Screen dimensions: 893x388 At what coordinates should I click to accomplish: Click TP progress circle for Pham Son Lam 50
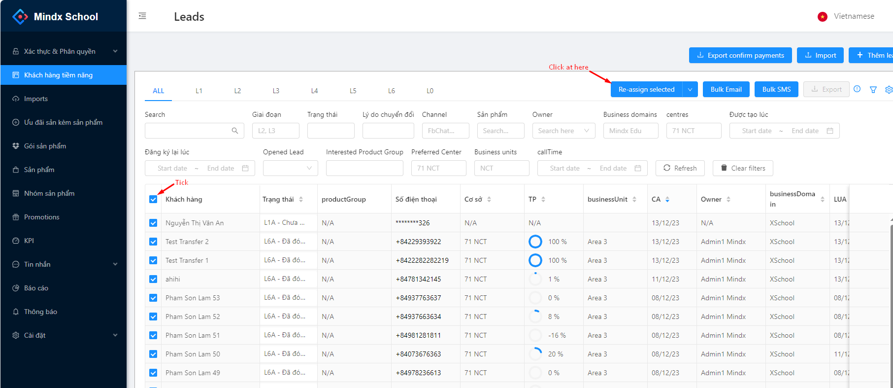535,354
